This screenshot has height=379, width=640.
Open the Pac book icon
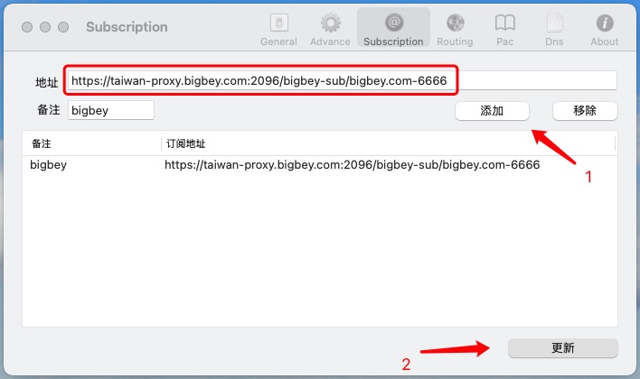pyautogui.click(x=505, y=23)
